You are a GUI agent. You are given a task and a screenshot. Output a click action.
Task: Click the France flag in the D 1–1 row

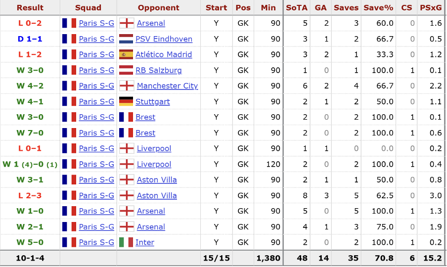[x=69, y=39]
